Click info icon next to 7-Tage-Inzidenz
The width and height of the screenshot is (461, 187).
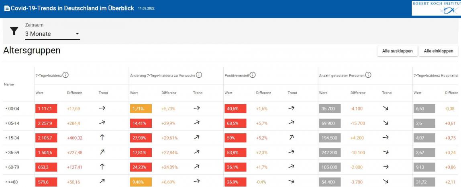click(x=65, y=75)
